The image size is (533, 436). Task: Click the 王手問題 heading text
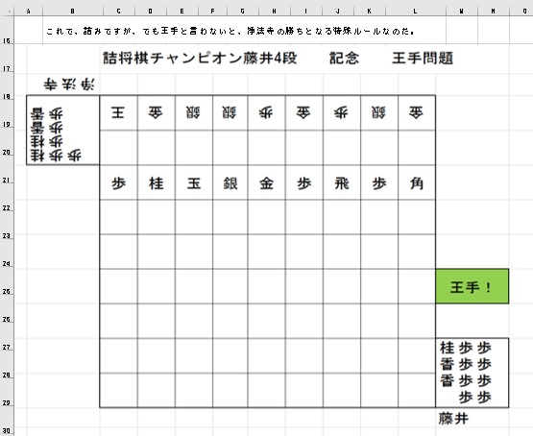423,59
